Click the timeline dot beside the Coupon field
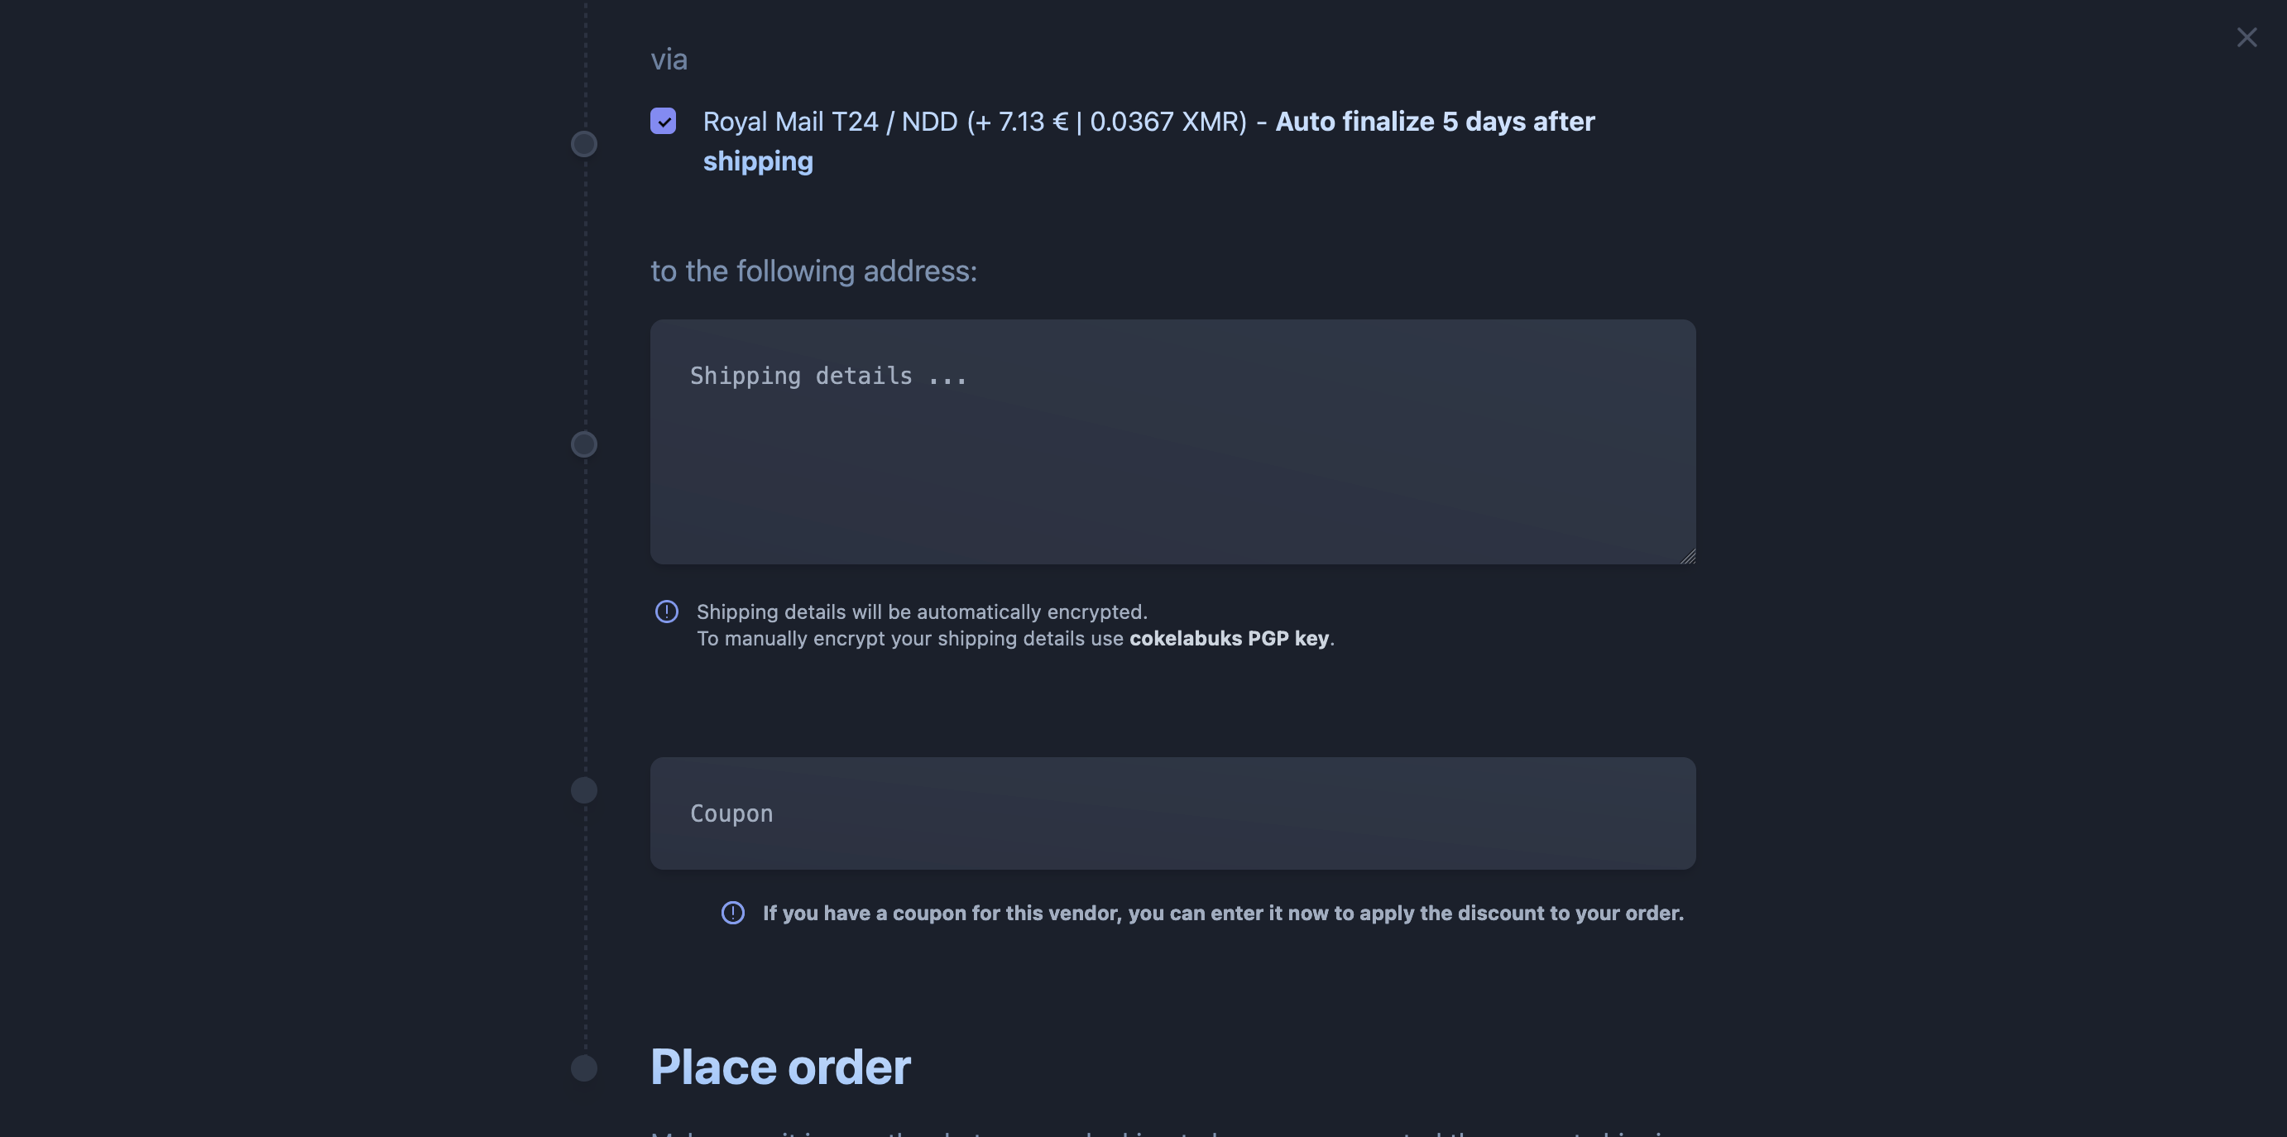Screen dimensions: 2287x1137 [584, 790]
